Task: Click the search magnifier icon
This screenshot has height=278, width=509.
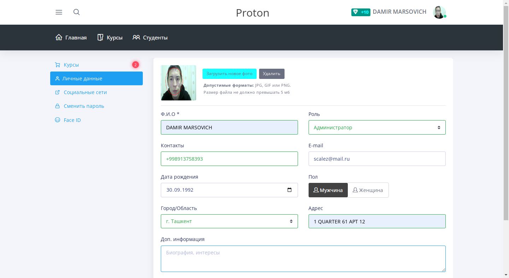Action: 76,12
